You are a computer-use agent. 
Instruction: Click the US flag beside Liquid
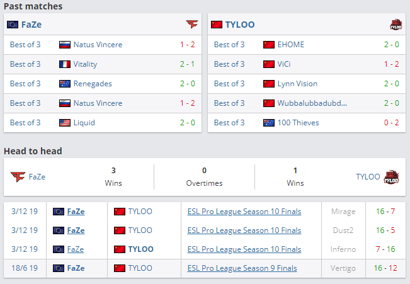pos(65,123)
